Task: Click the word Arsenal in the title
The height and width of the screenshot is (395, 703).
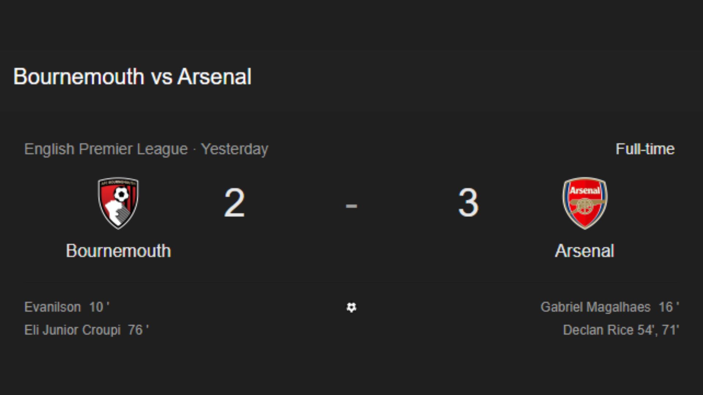Action: point(215,76)
